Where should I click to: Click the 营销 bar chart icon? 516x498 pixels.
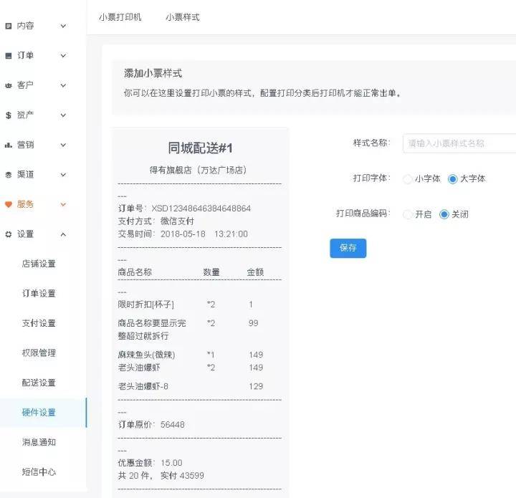[9, 145]
